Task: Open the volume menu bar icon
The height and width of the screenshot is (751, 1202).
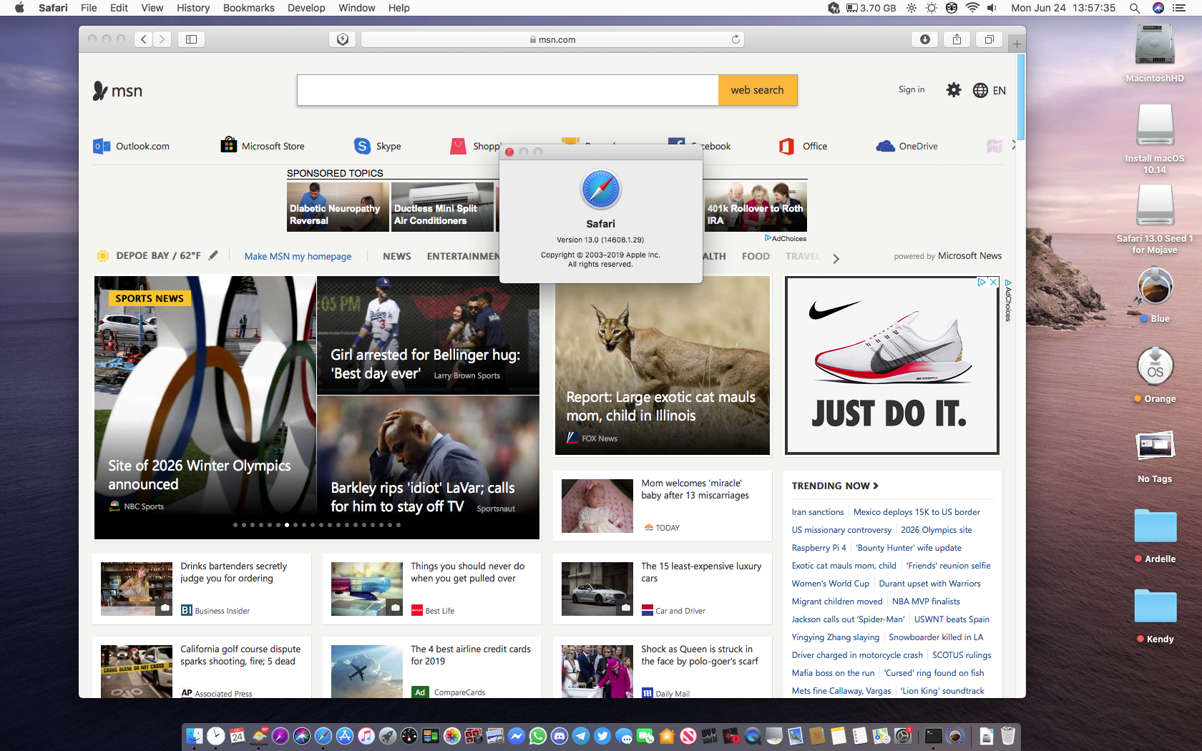Action: click(x=992, y=8)
